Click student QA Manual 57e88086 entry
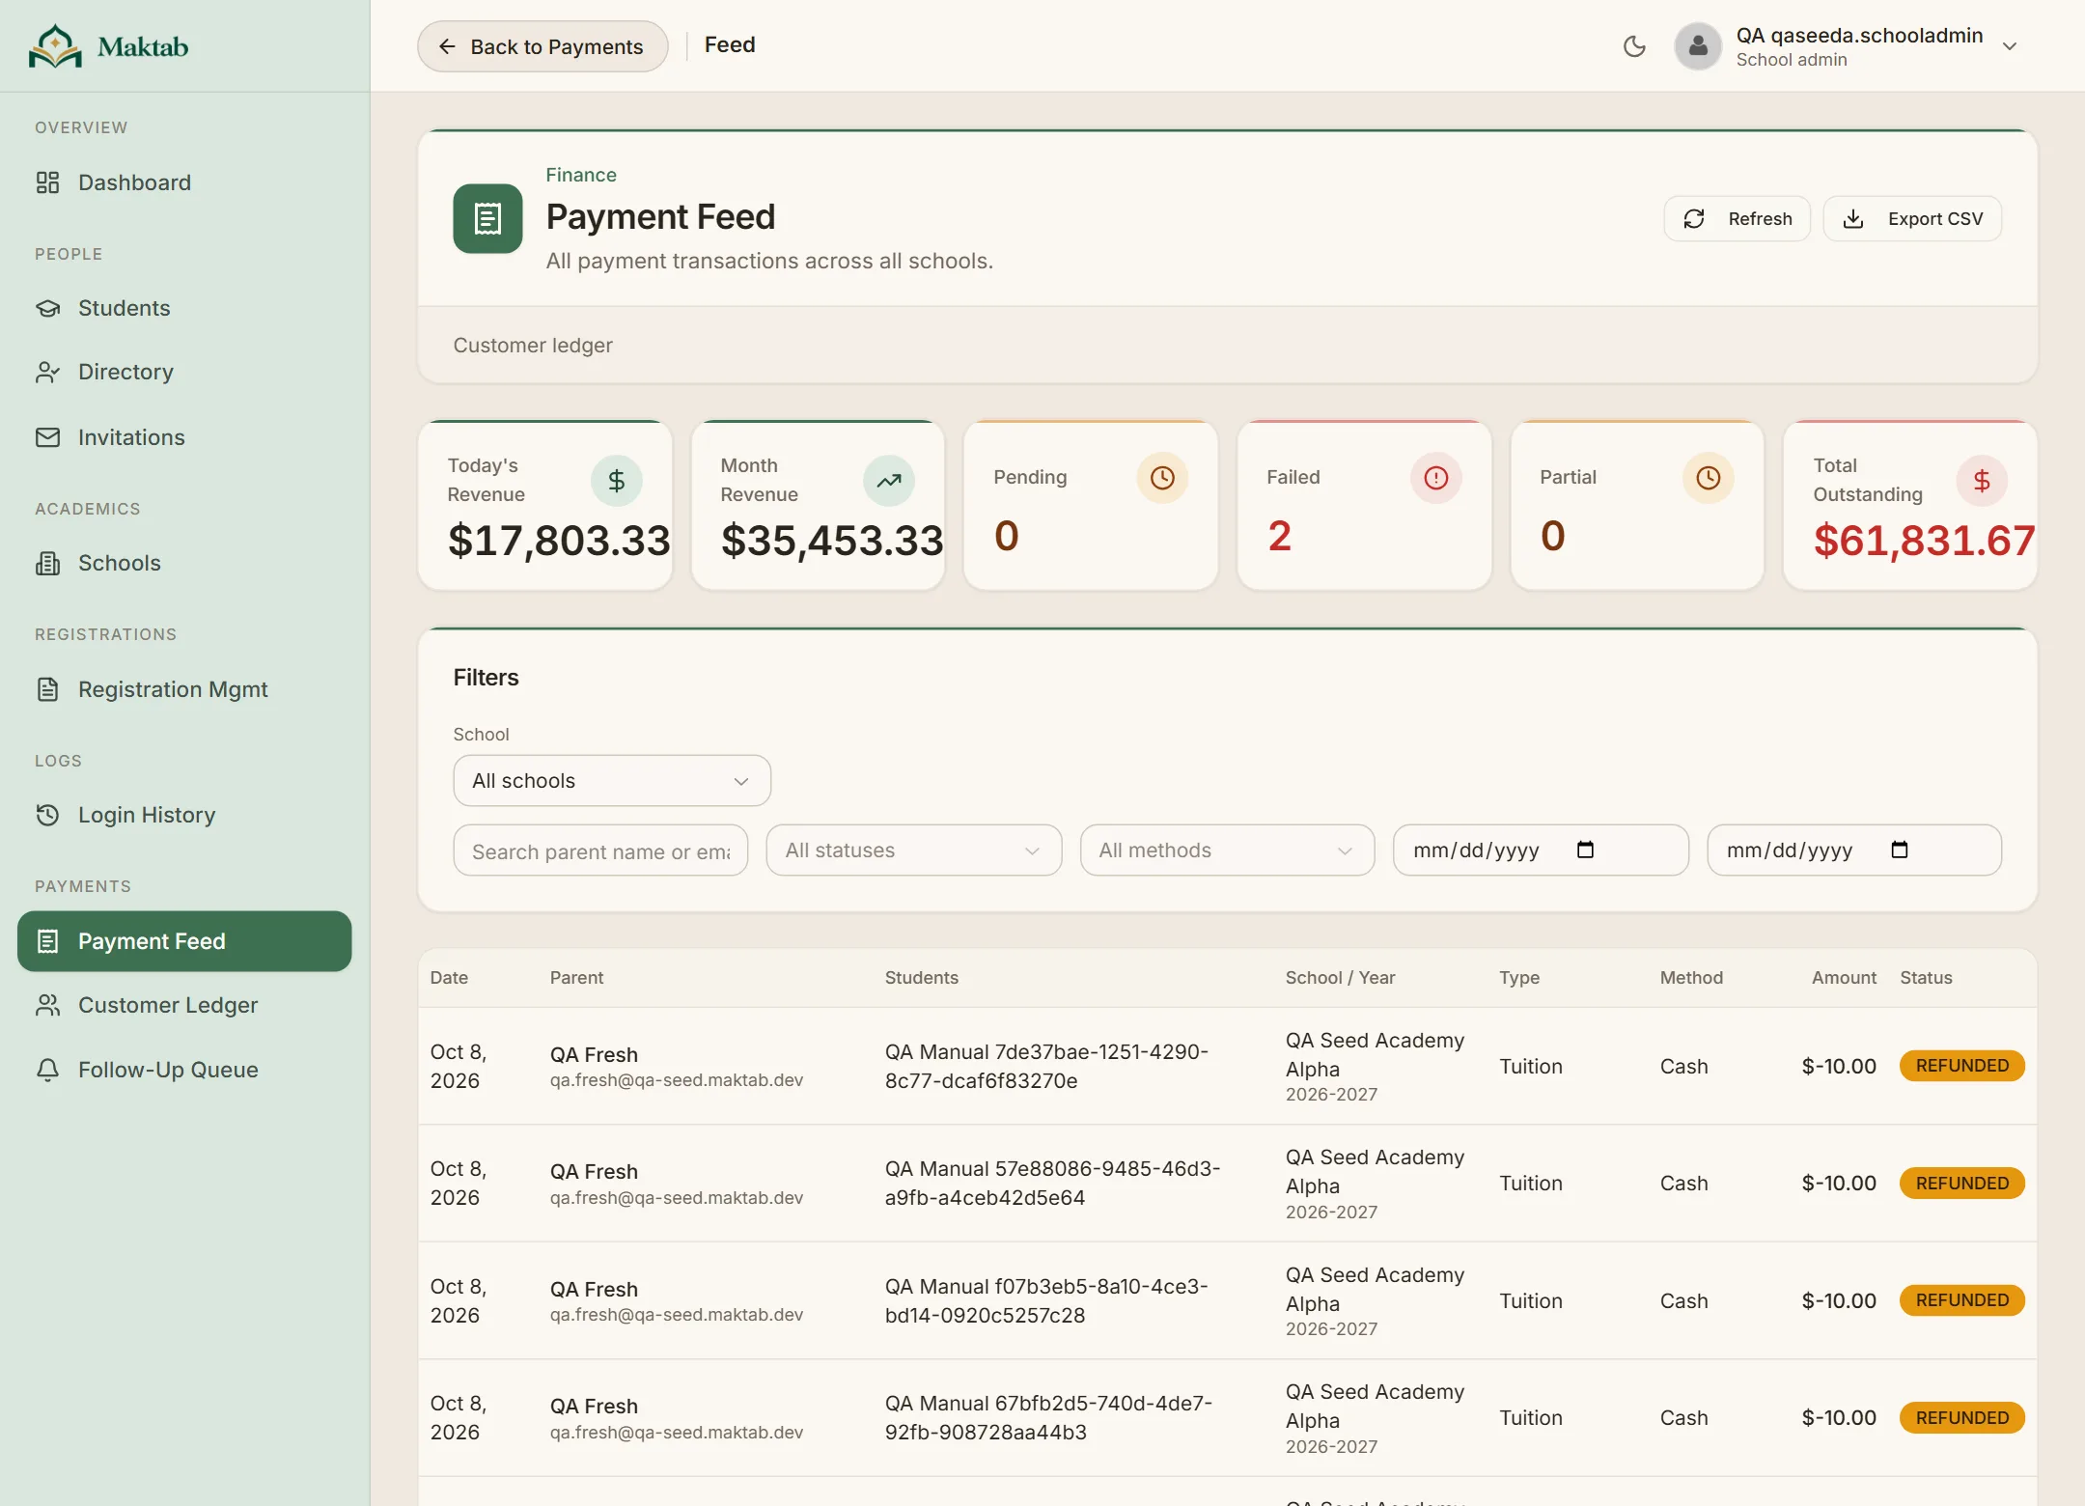Image resolution: width=2085 pixels, height=1506 pixels. click(1052, 1184)
